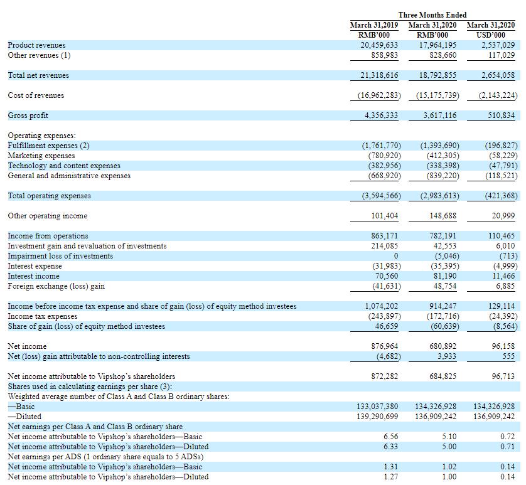Select the 'Income from operations' label
The width and height of the screenshot is (526, 485).
click(x=48, y=236)
